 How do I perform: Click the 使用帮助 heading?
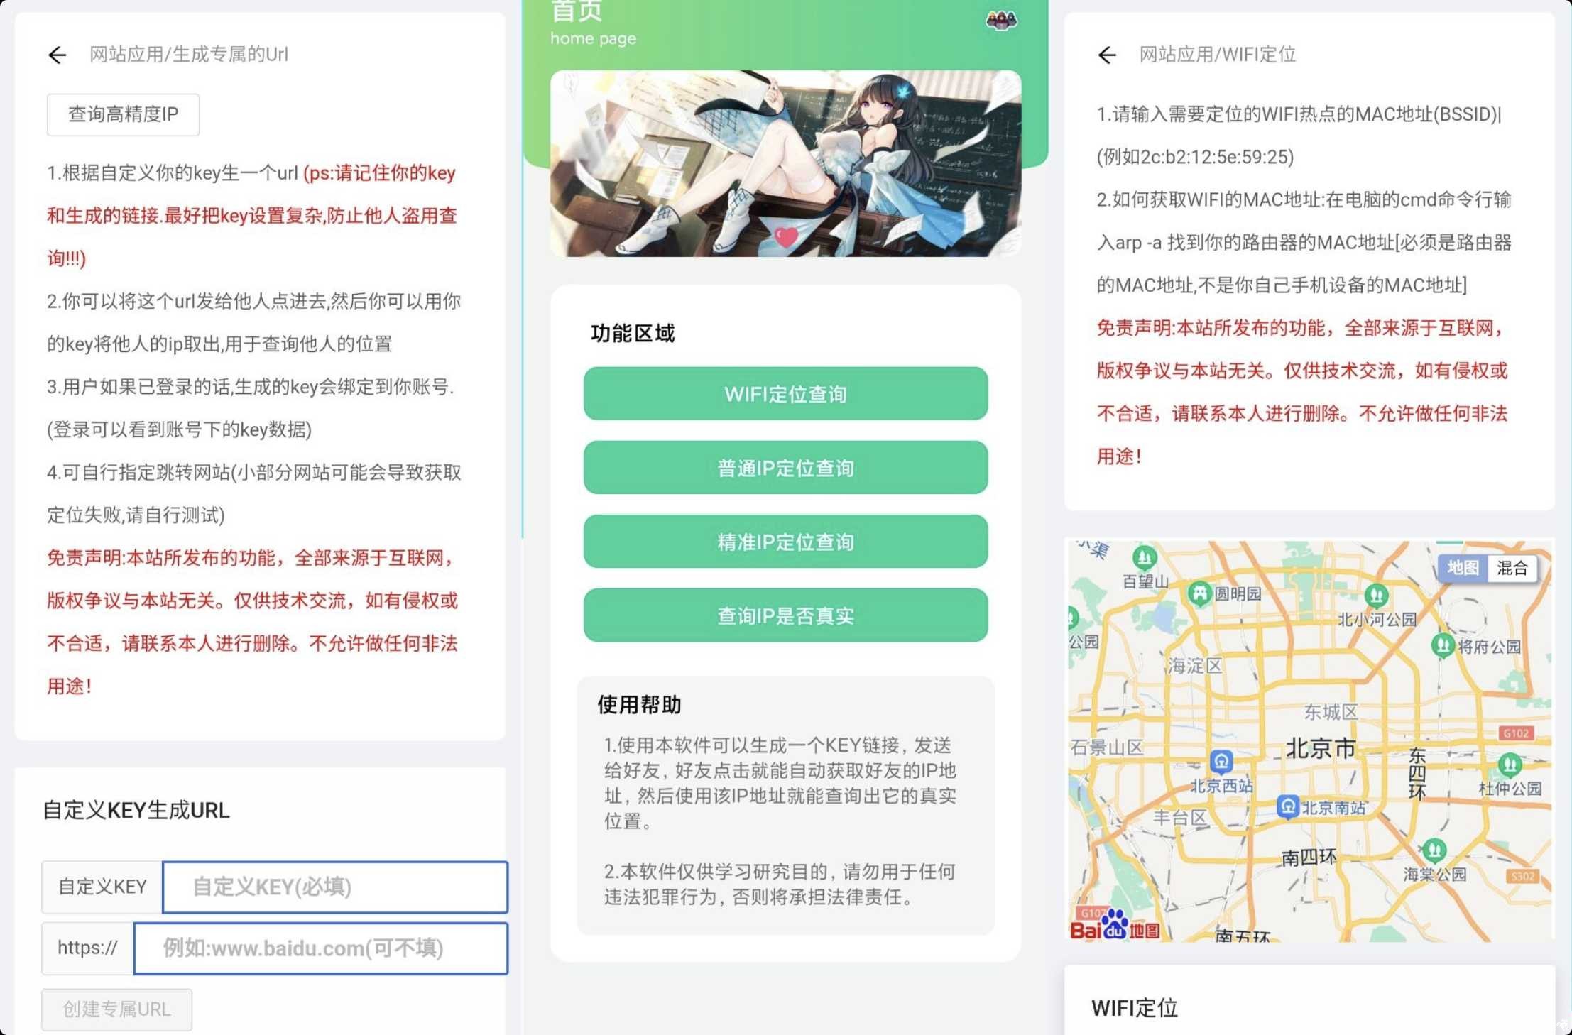tap(639, 704)
